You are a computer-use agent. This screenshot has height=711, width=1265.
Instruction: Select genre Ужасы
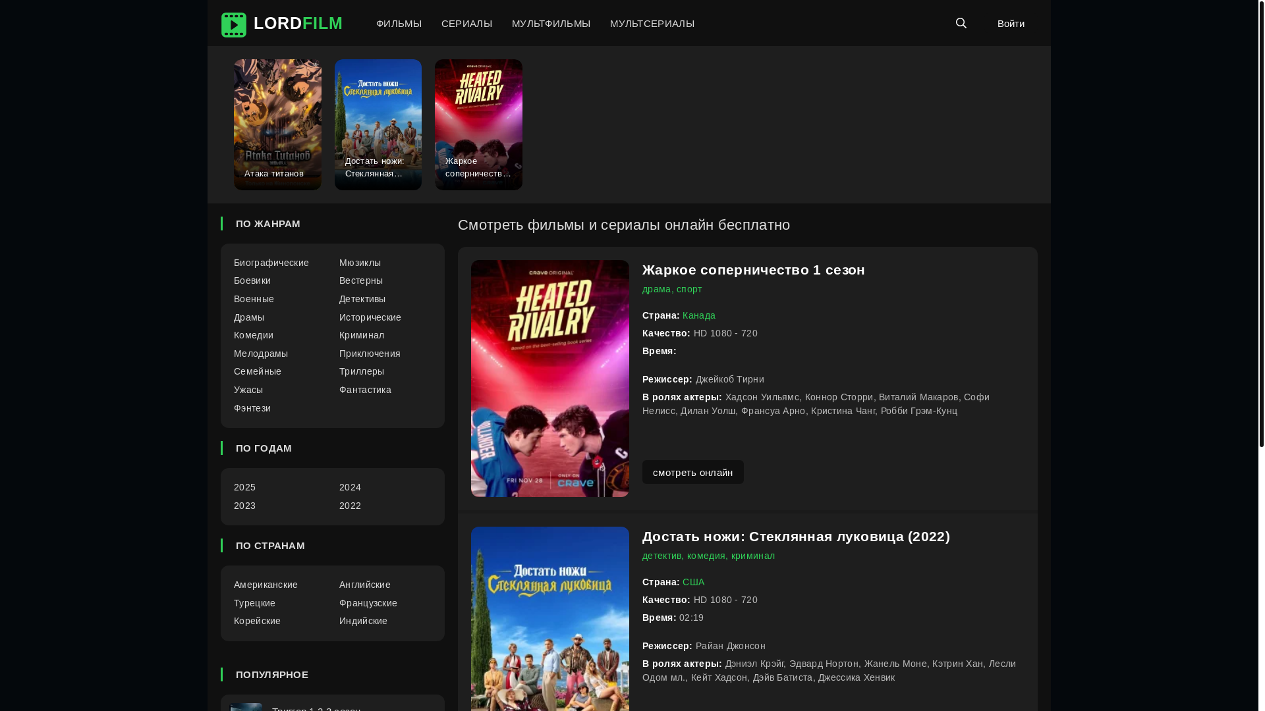coord(248,390)
